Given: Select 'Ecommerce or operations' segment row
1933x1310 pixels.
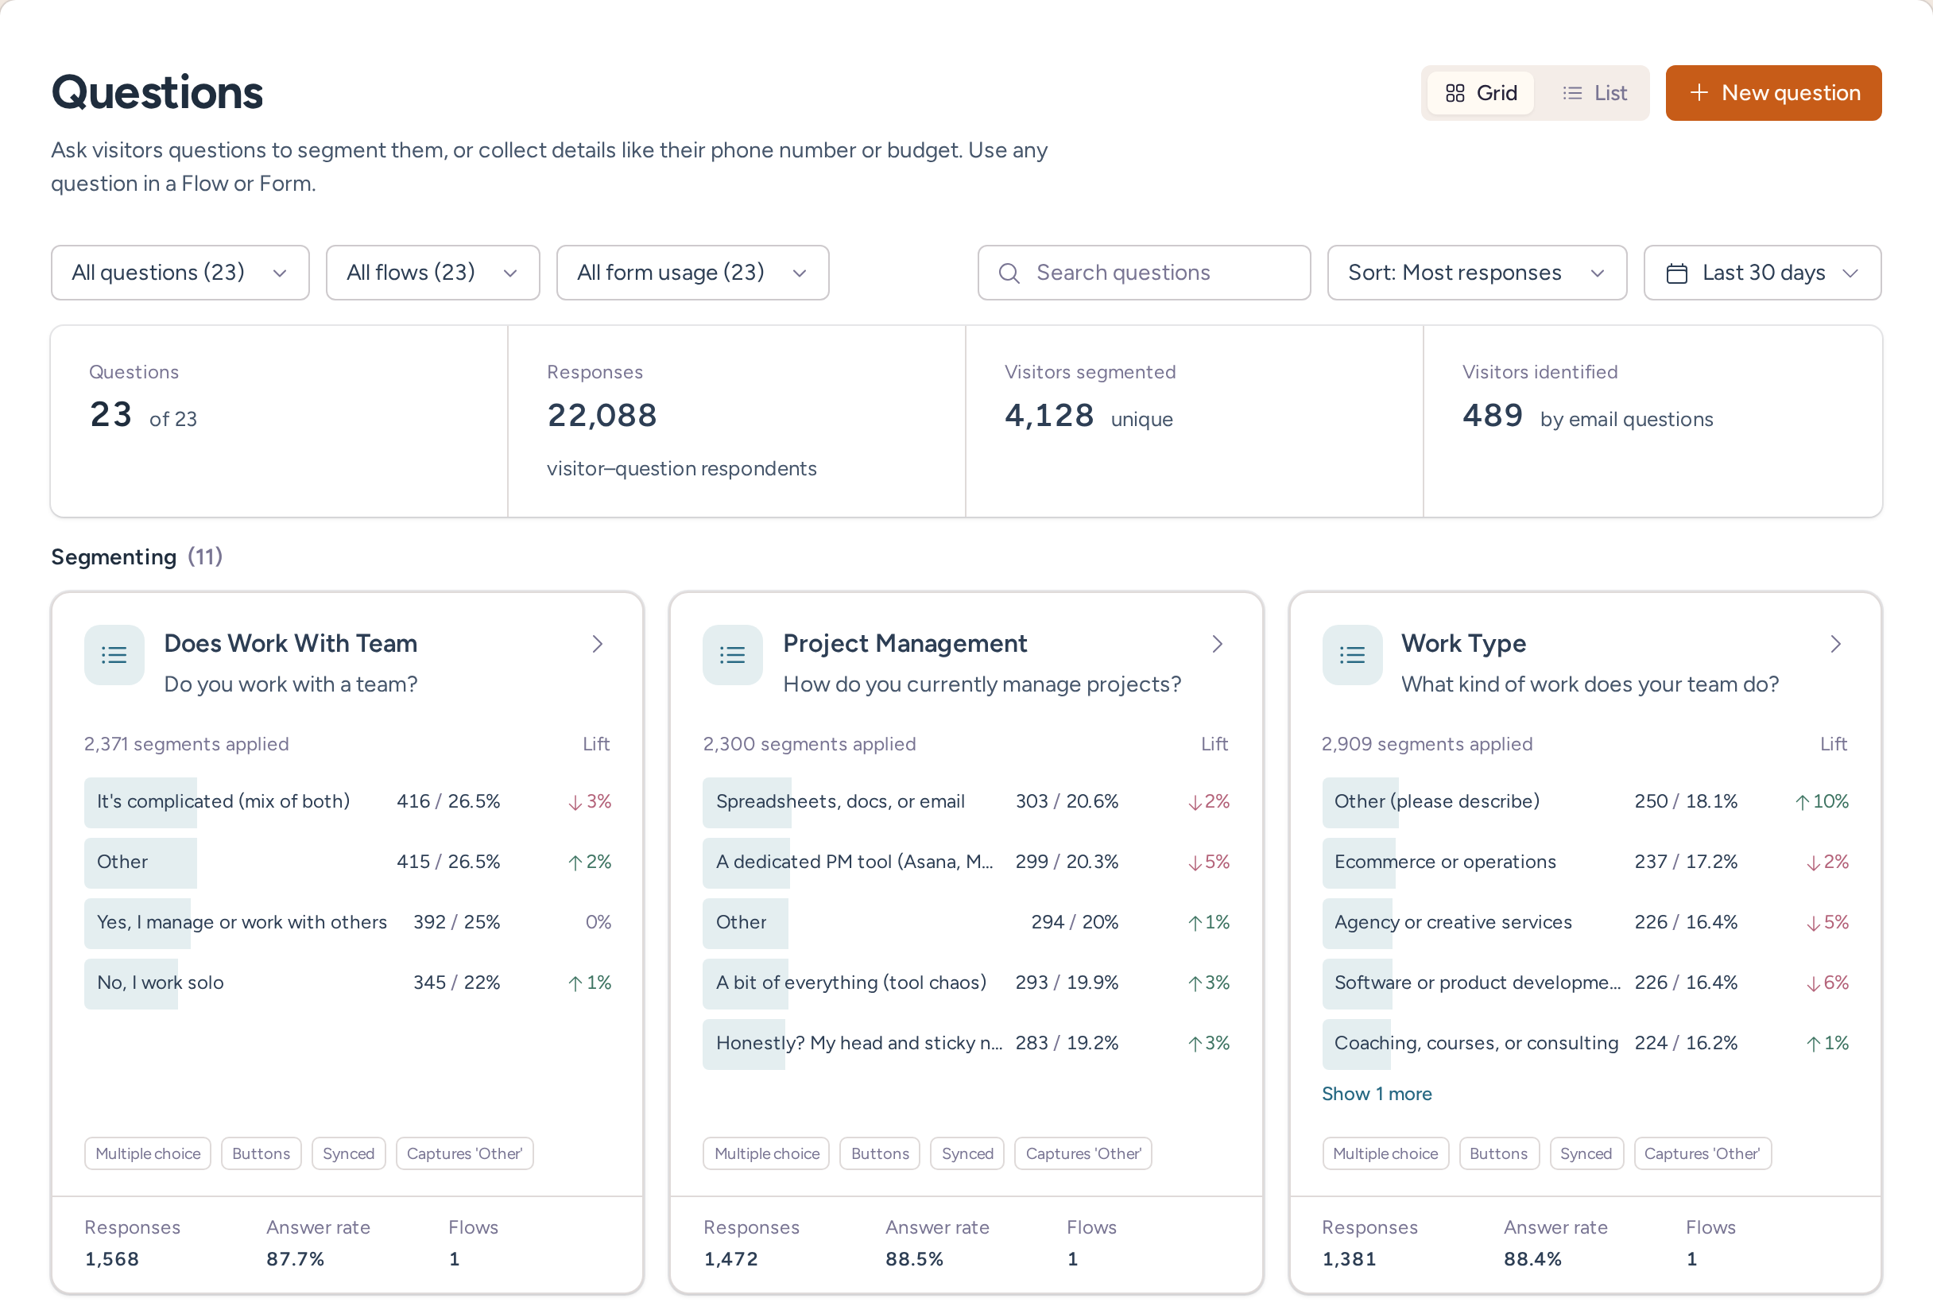Looking at the screenshot, I should pos(1586,862).
